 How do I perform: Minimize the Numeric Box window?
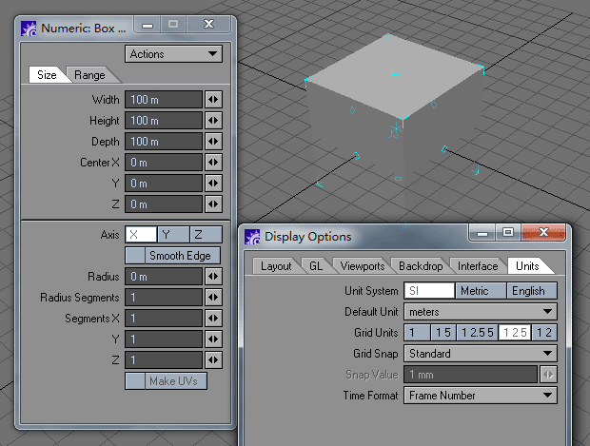click(x=147, y=25)
